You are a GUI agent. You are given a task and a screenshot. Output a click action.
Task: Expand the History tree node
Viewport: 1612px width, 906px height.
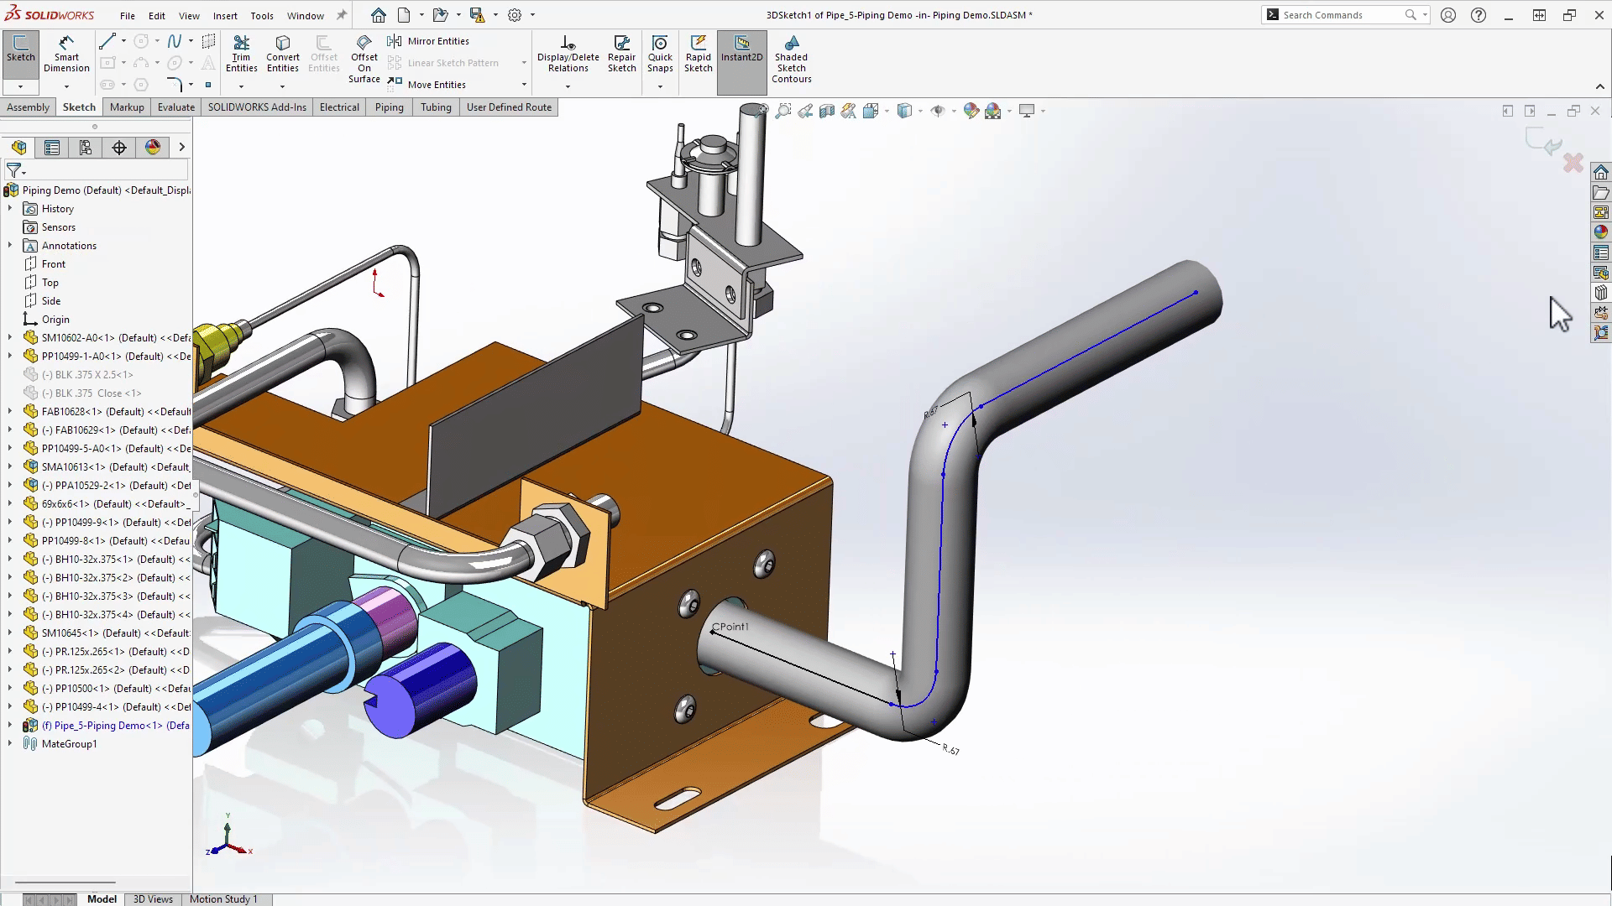coord(10,209)
